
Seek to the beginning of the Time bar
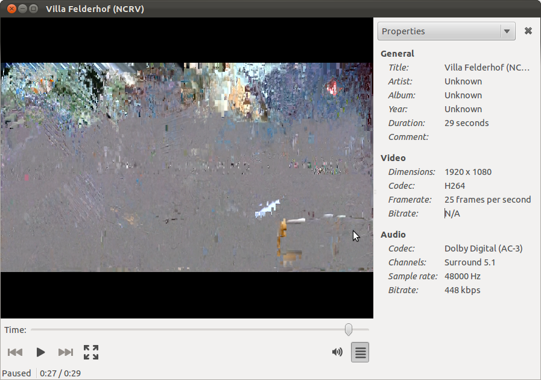(x=33, y=329)
